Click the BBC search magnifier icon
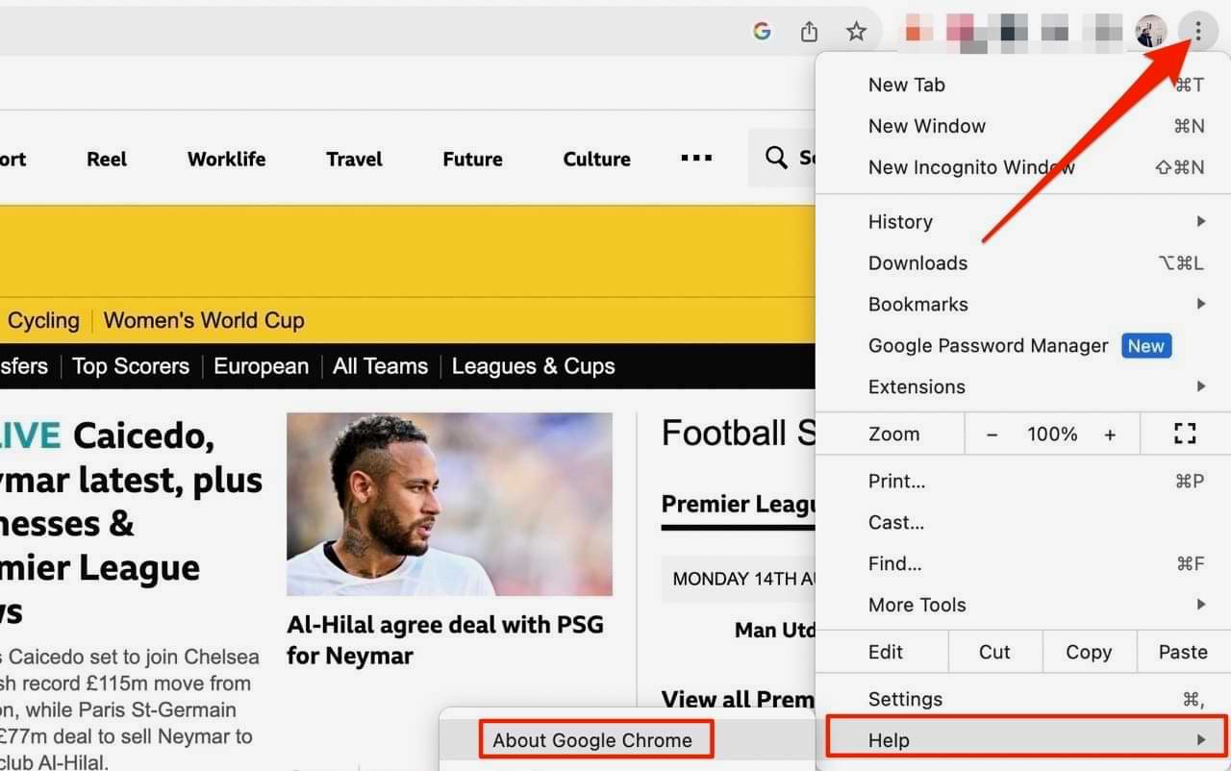 (776, 158)
